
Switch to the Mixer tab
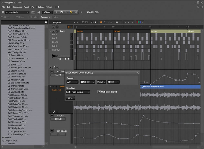click(56, 17)
